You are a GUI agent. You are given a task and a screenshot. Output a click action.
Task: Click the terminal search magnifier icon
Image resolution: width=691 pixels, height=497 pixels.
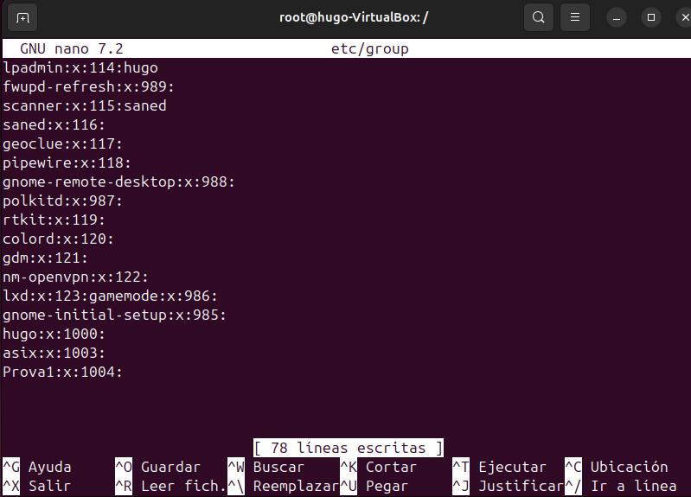tap(539, 17)
